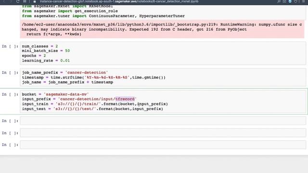Screen dimensions: 308x173
Task: Click the string 'sagemaker-data-mv'
Action: pos(66,94)
